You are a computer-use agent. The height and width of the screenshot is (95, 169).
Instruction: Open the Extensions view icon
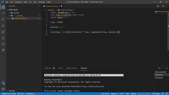3,32
